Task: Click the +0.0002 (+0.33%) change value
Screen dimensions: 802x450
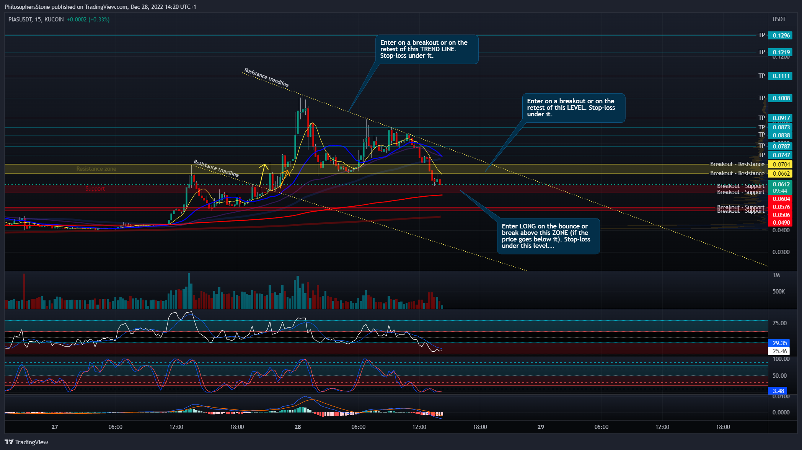Action: click(x=88, y=20)
